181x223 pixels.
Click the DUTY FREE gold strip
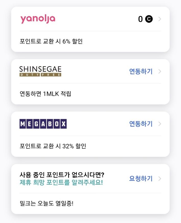40,75
